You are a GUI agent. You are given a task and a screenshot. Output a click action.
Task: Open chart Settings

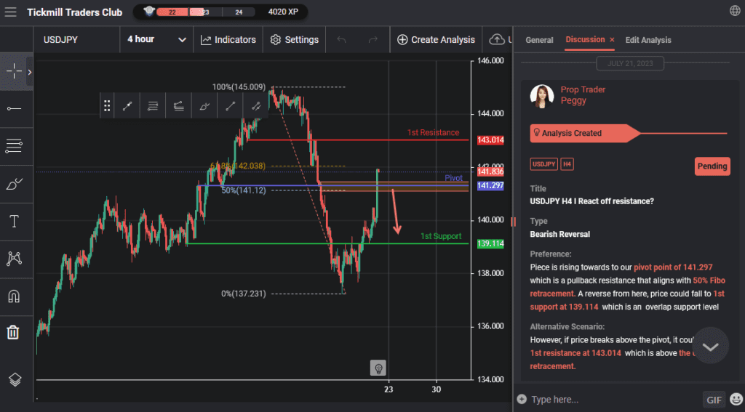tap(294, 40)
